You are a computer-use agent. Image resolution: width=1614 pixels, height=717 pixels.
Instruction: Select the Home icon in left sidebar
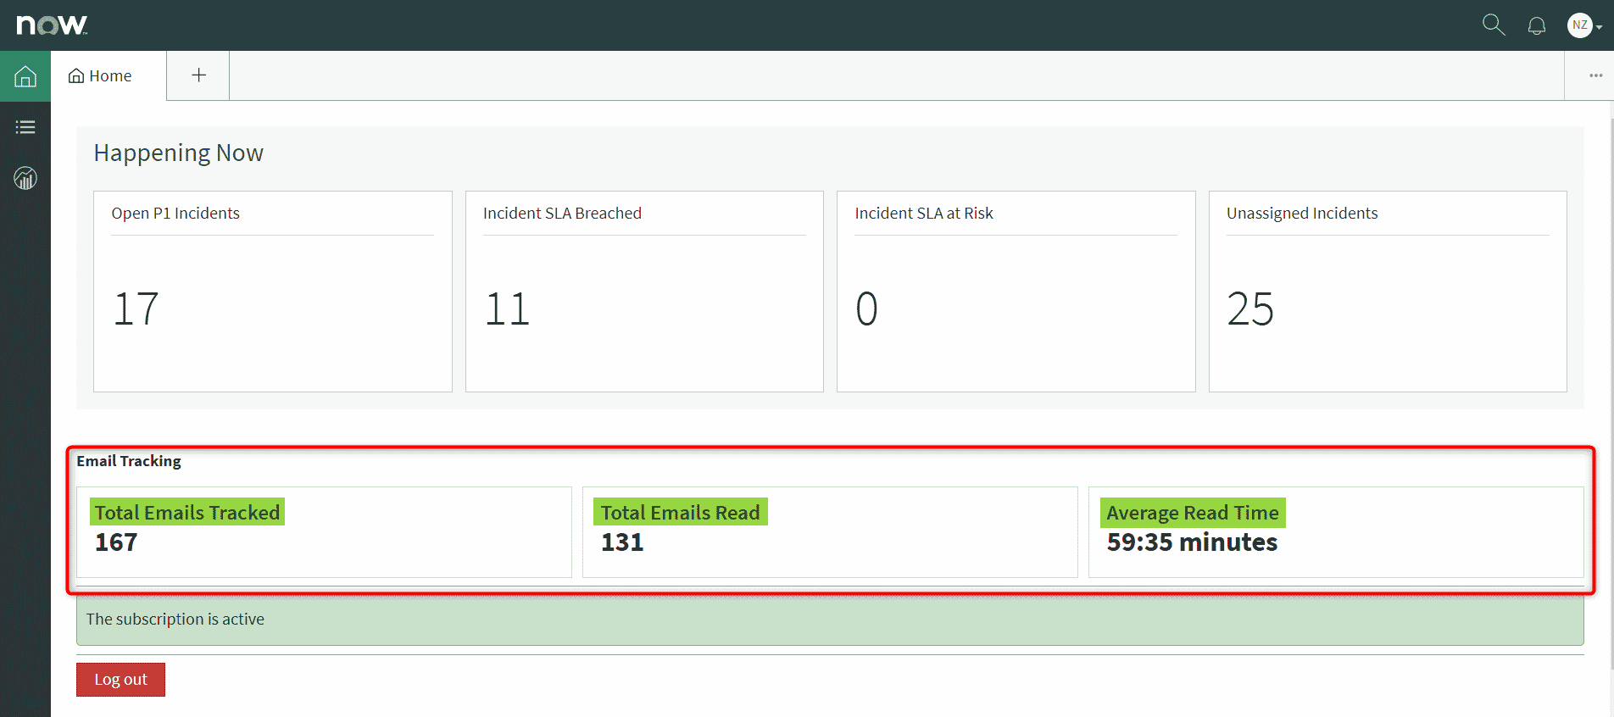click(x=25, y=76)
